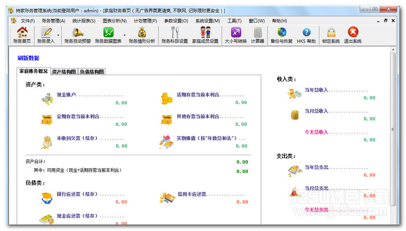Click the 定期存款当前本利合 treasure chest icon

click(47, 120)
